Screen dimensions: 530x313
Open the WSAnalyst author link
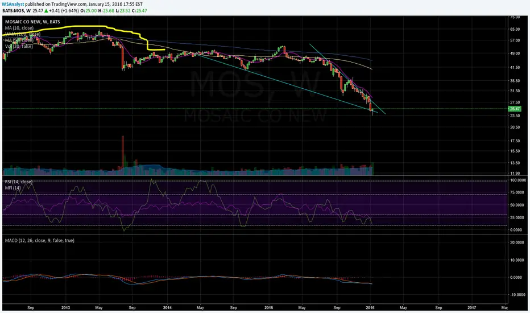click(13, 4)
